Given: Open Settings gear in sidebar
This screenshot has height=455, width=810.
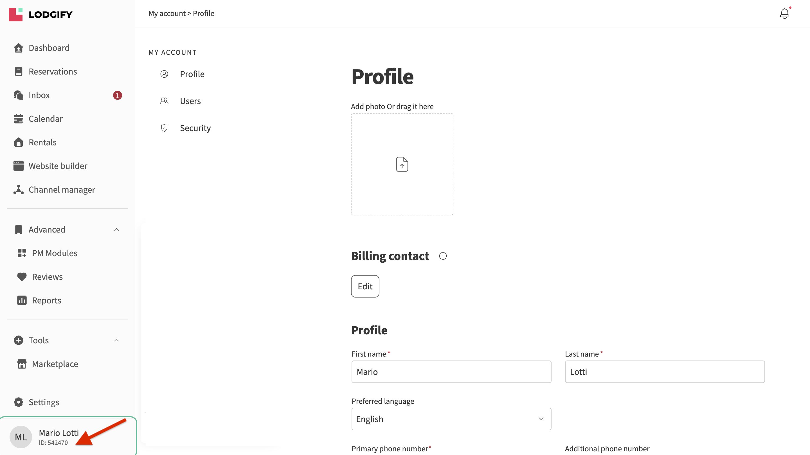Looking at the screenshot, I should point(18,402).
